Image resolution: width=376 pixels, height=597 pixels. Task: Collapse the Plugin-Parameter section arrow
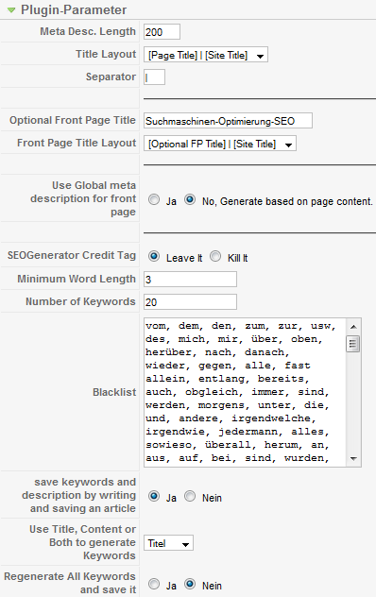(x=11, y=10)
